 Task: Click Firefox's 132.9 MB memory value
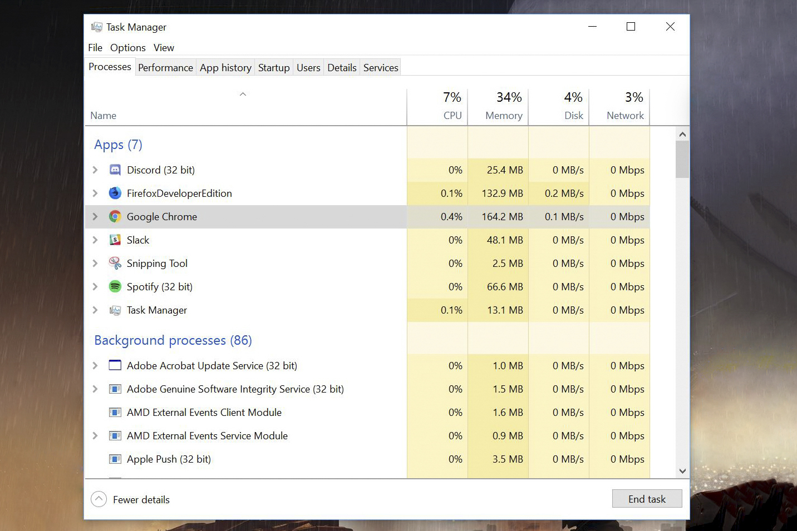pos(502,193)
